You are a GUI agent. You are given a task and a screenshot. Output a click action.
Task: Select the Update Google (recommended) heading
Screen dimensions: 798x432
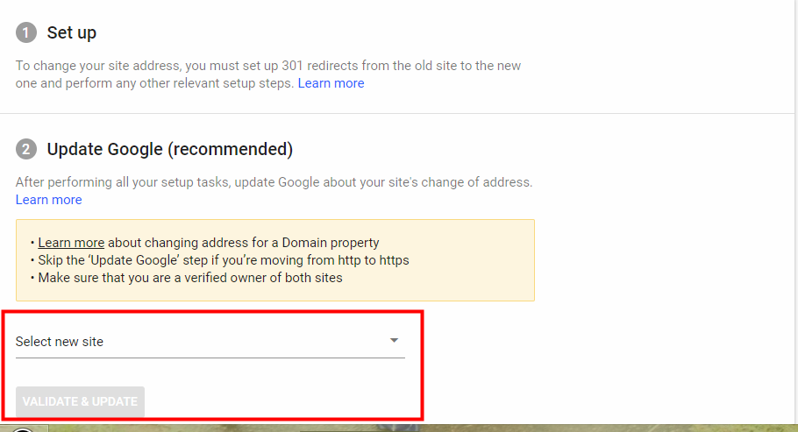point(170,150)
